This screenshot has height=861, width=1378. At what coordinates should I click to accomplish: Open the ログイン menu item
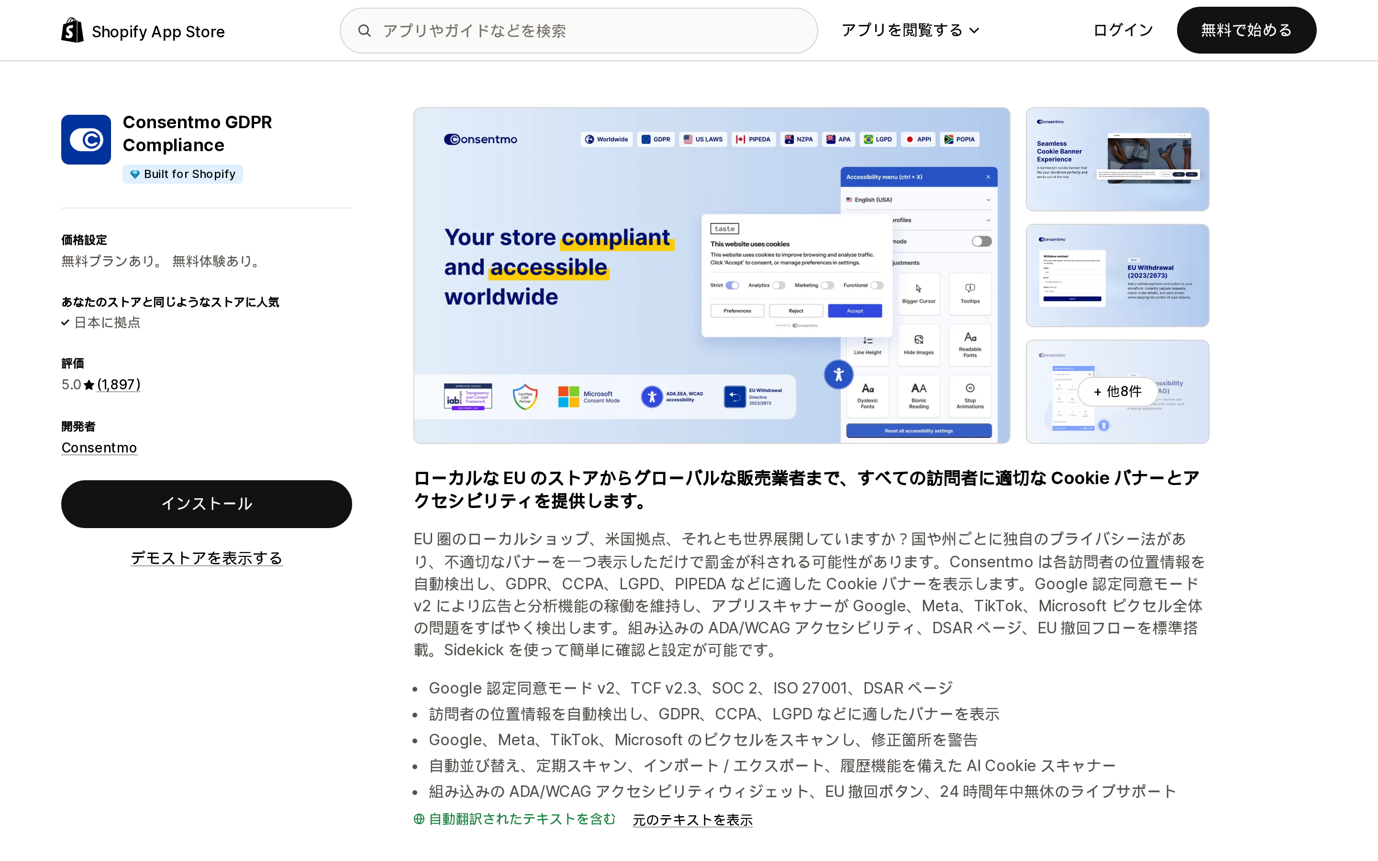point(1123,30)
